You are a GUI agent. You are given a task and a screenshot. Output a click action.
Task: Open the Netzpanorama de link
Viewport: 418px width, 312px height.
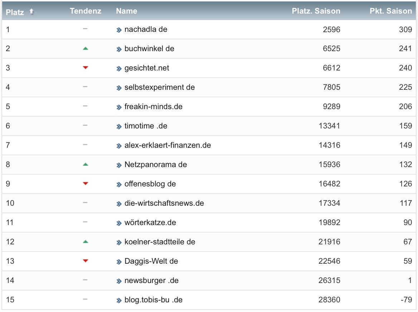155,164
